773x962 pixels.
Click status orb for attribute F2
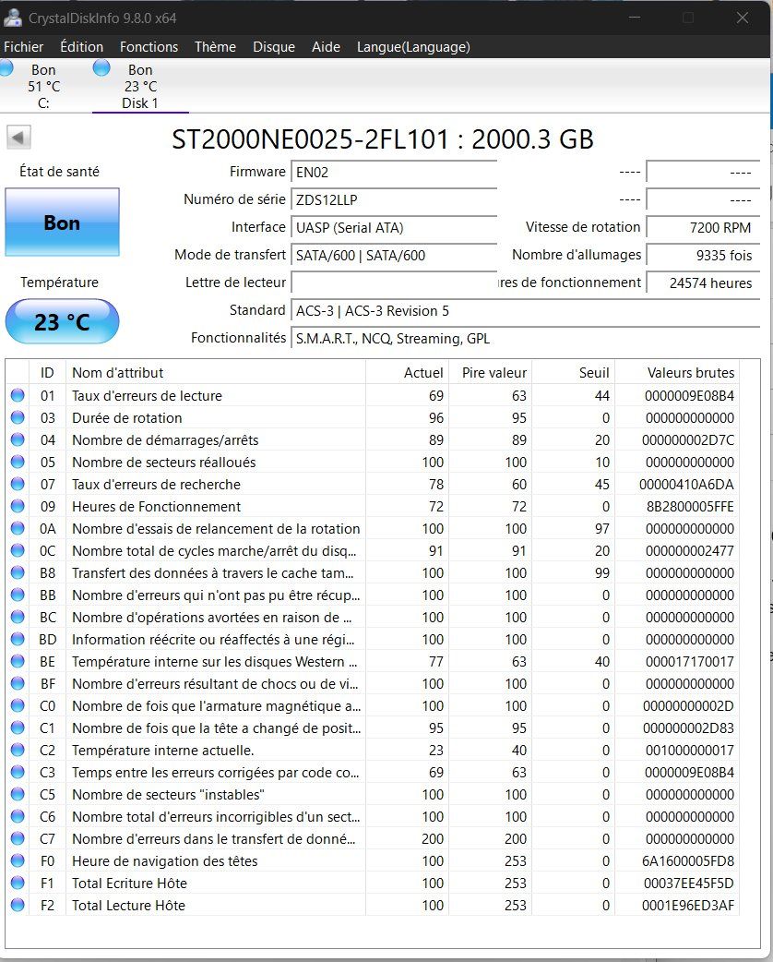tap(18, 905)
